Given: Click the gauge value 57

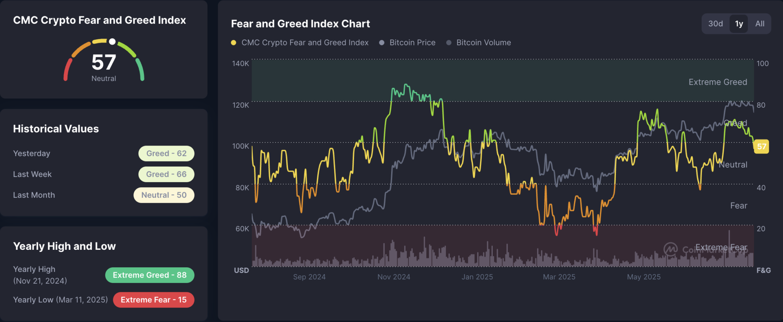Looking at the screenshot, I should click(104, 62).
